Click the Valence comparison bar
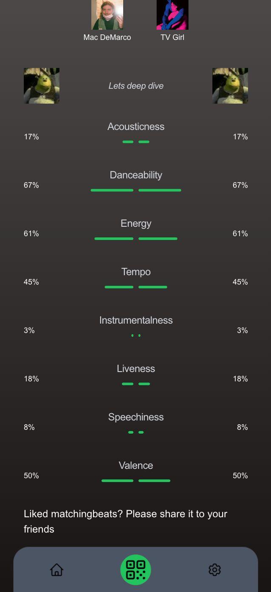 136,481
